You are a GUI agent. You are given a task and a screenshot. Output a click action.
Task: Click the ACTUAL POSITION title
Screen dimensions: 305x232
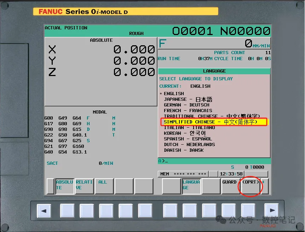tap(66, 28)
